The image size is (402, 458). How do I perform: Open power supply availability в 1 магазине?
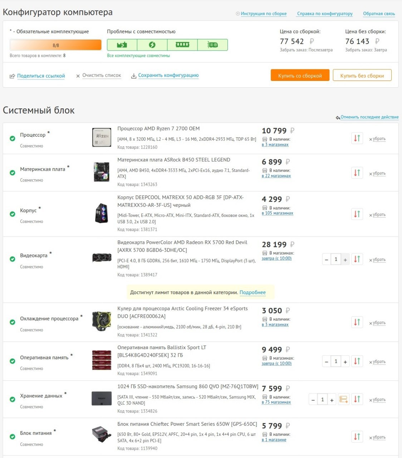pos(274,440)
